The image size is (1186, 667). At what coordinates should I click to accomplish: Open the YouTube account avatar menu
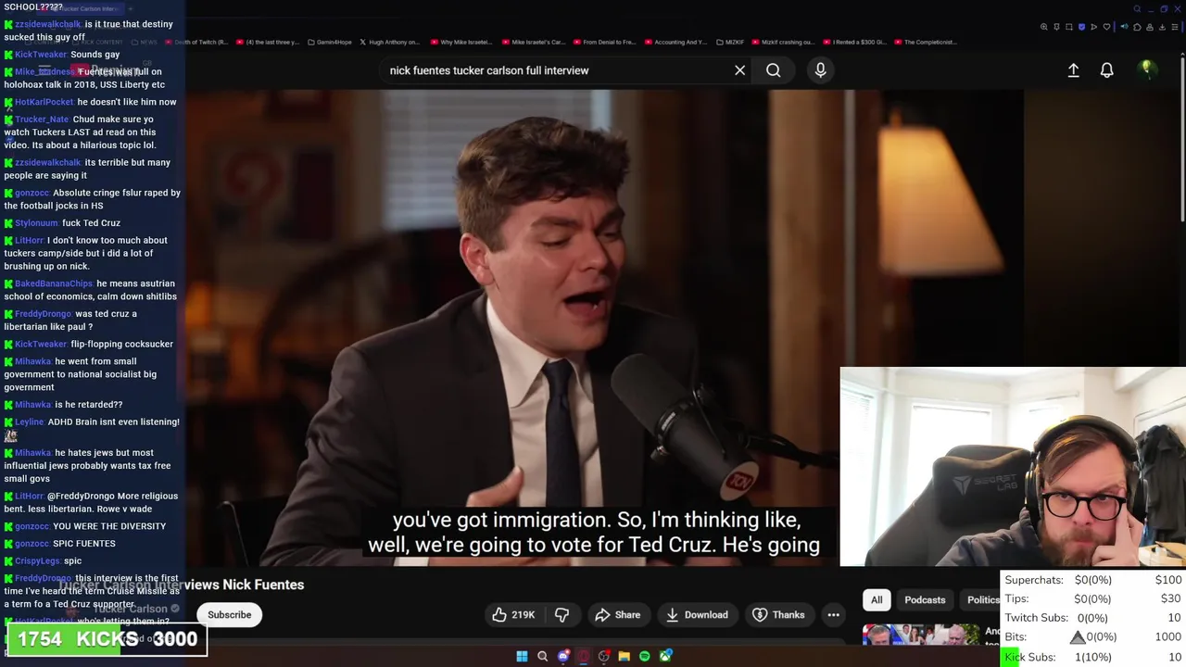pyautogui.click(x=1147, y=70)
